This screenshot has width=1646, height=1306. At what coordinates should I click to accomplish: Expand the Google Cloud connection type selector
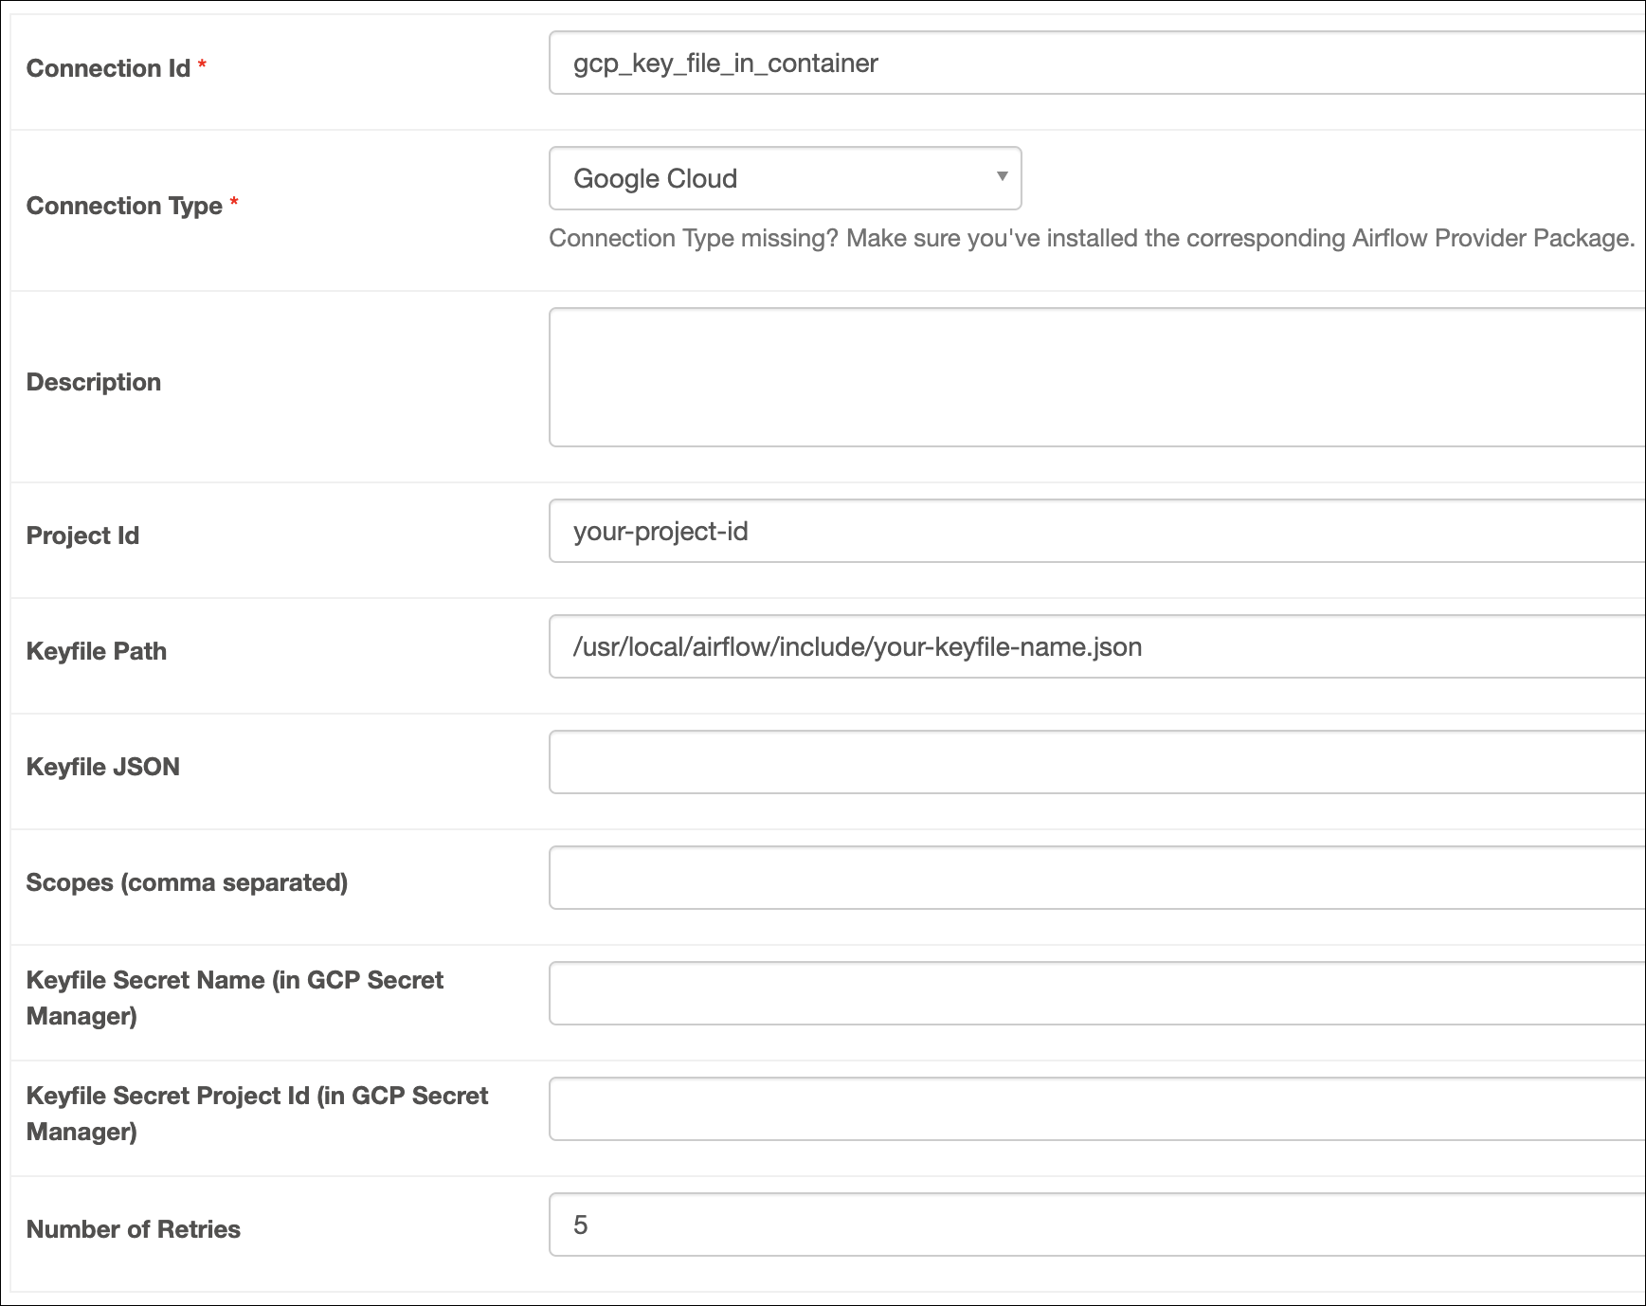785,178
